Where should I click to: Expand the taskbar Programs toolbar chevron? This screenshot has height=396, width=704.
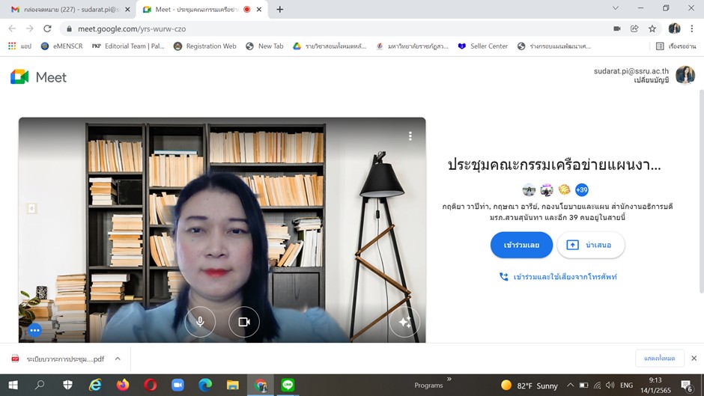(x=449, y=380)
